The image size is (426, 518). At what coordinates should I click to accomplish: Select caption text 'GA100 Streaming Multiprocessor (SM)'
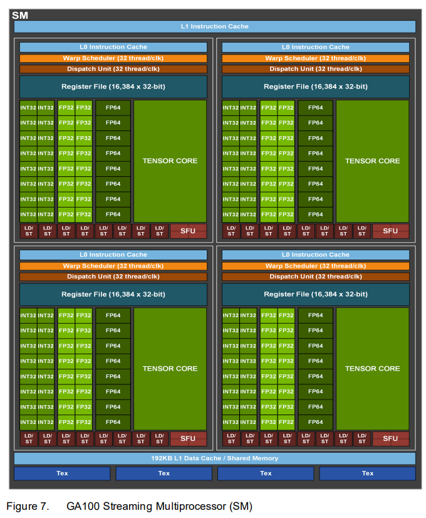(159, 506)
